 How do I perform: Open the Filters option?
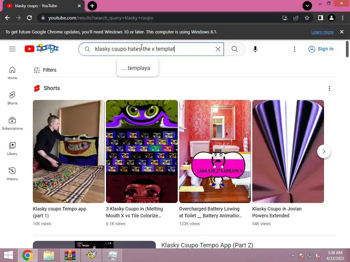pos(45,70)
